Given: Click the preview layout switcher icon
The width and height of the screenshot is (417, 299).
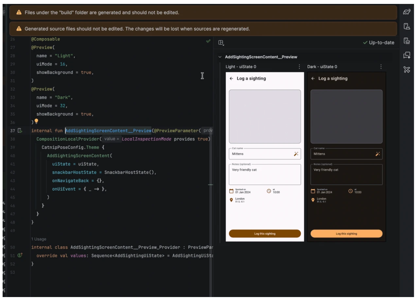Looking at the screenshot, I should point(221,42).
